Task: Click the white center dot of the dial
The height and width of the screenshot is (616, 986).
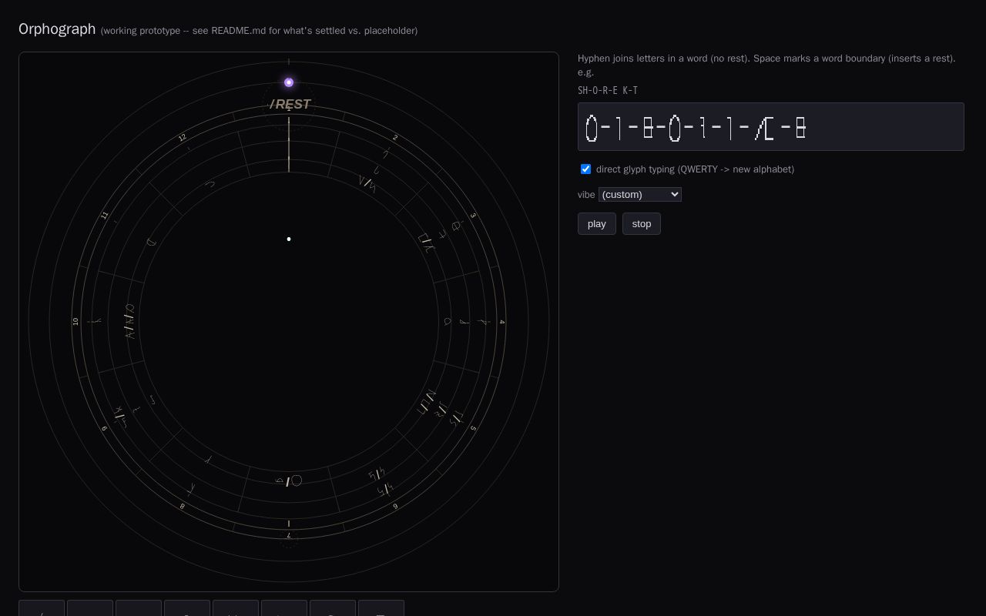Action: tap(289, 239)
